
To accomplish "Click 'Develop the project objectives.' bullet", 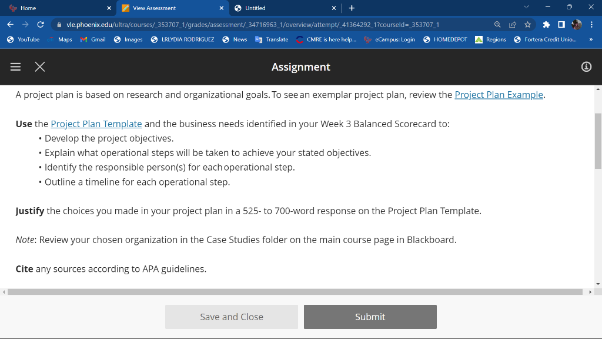I will click(109, 138).
